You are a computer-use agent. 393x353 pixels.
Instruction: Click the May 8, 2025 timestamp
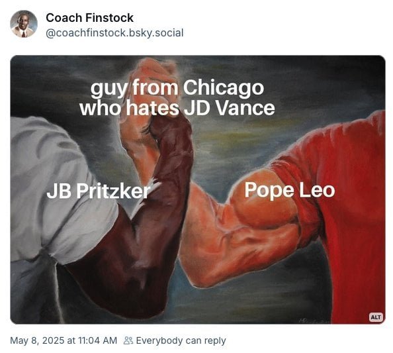tap(64, 340)
